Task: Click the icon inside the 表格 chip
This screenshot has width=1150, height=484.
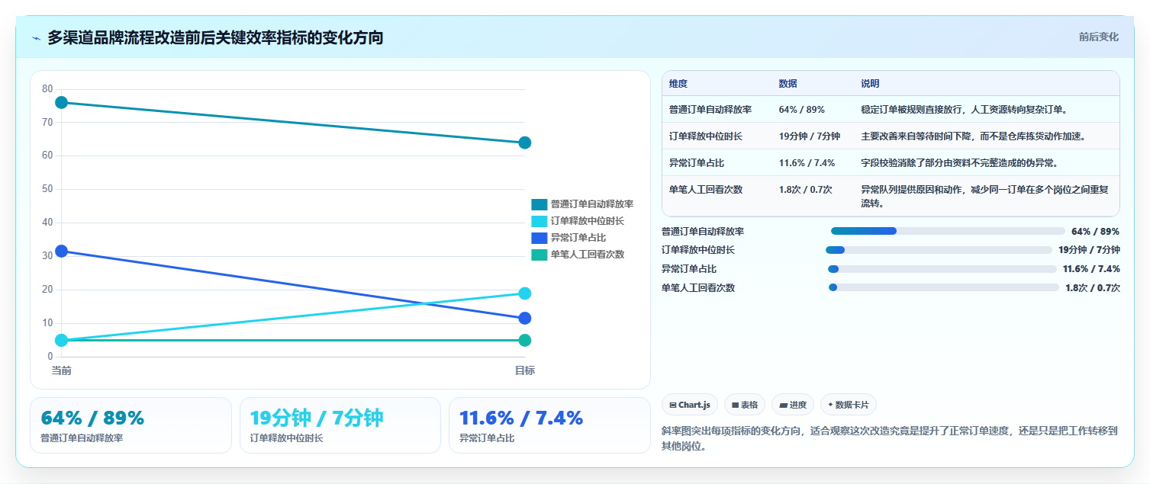Action: pyautogui.click(x=735, y=405)
